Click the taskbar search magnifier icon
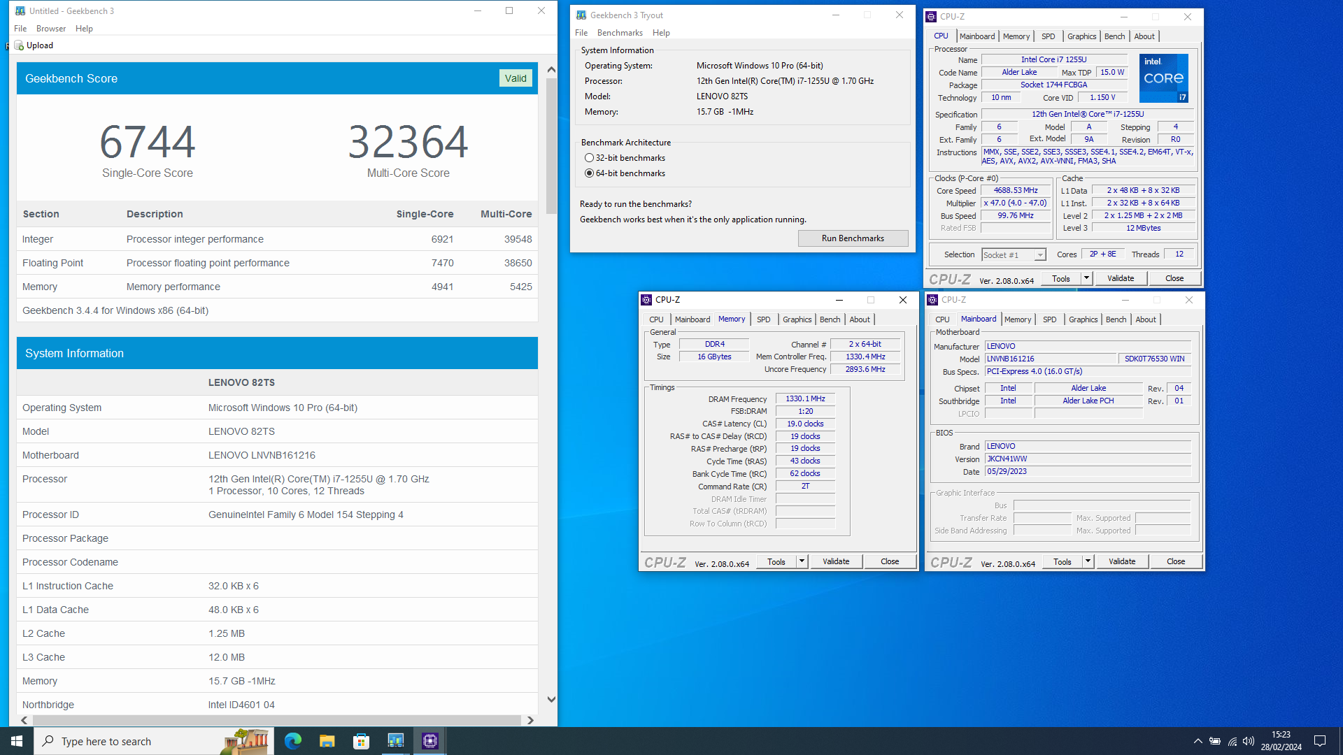Viewport: 1343px width, 755px height. 48,741
